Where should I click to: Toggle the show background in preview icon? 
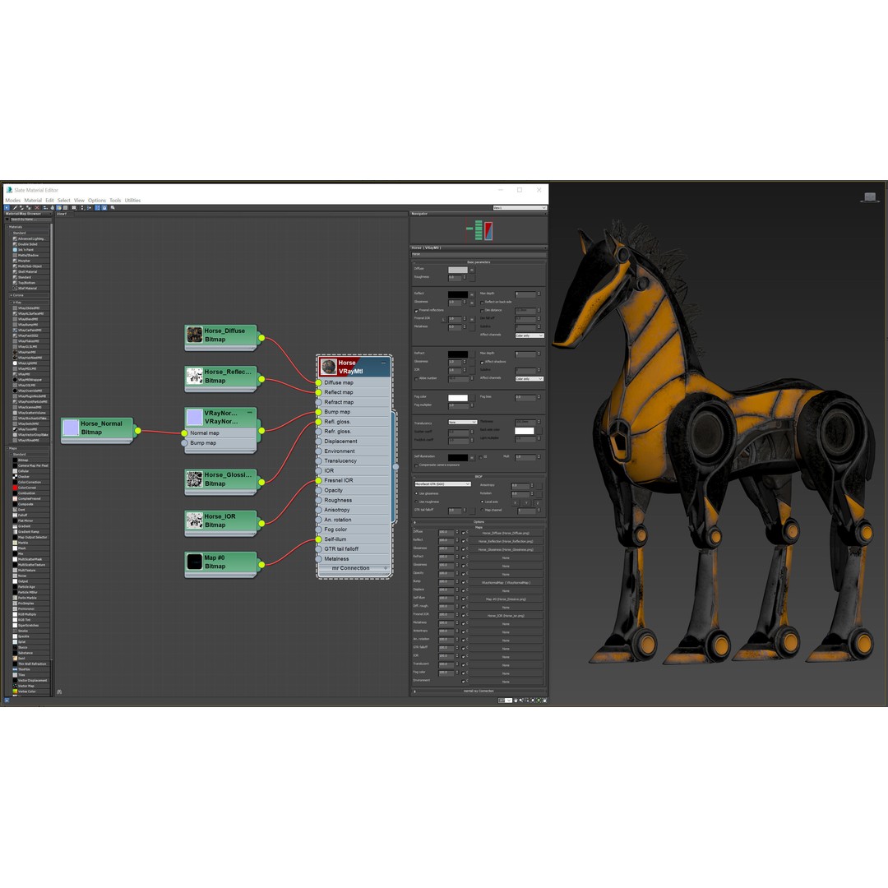click(x=65, y=208)
